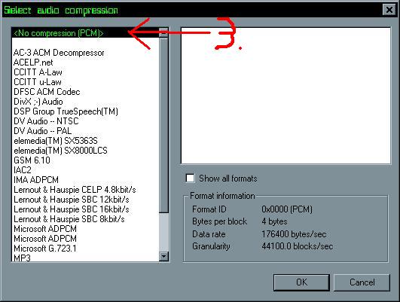Select ACELP.net from the codec list
The image size is (400, 302).
tap(33, 63)
